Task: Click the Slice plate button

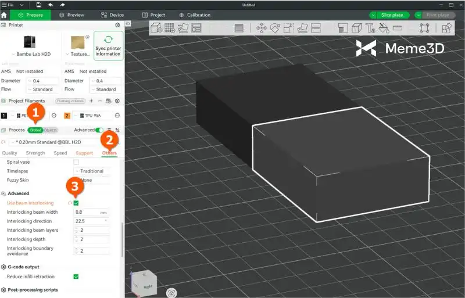Action: (392, 15)
